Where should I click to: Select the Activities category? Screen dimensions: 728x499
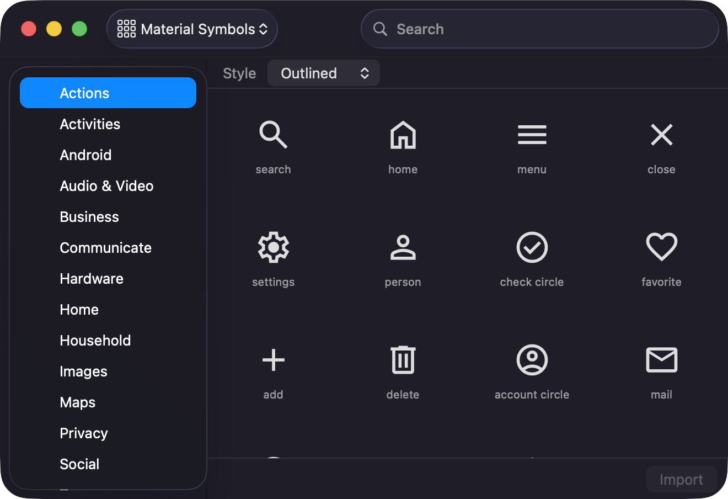coord(108,124)
